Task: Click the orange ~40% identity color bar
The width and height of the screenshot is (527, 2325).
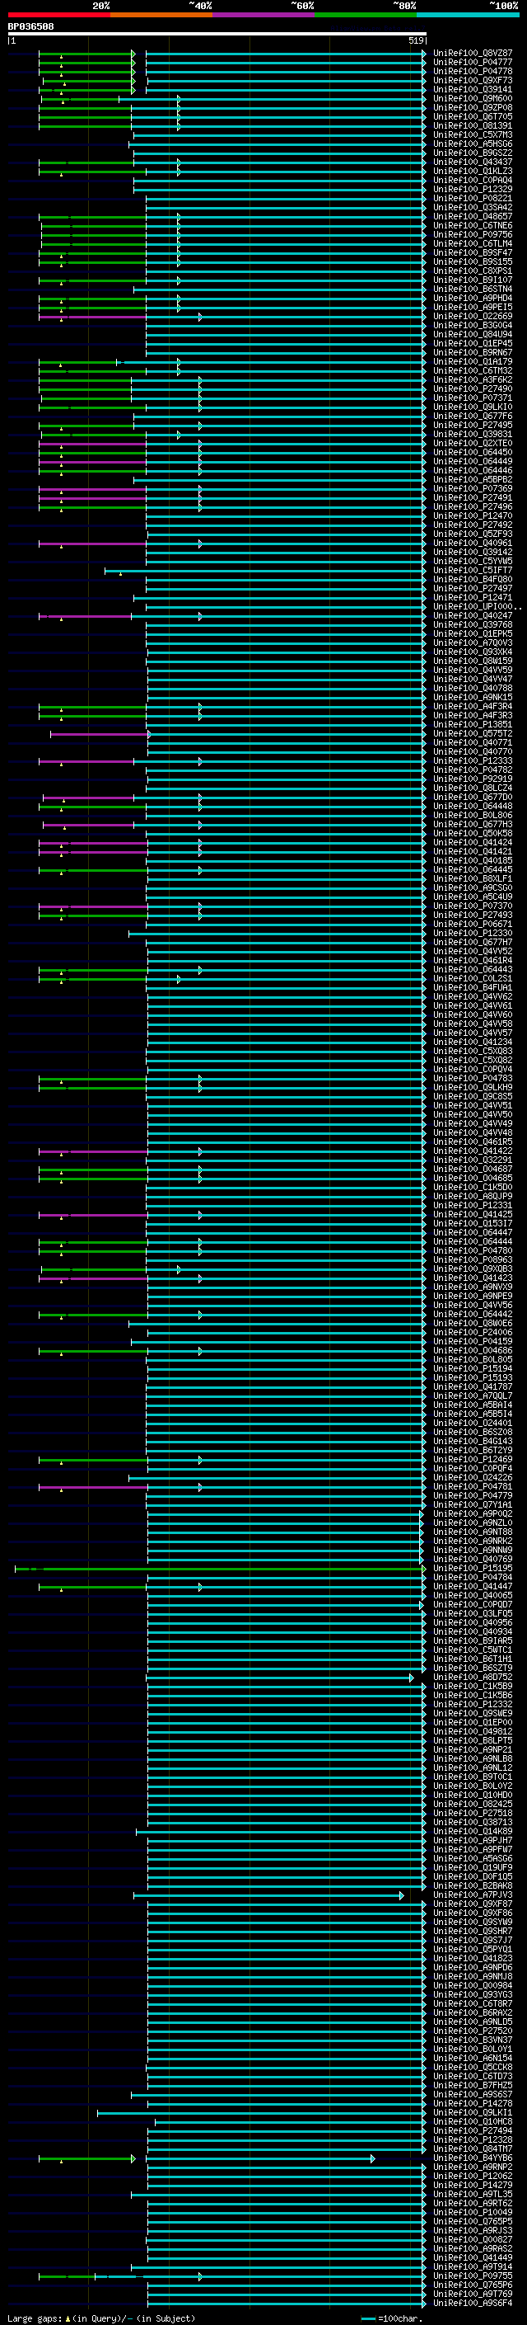Action: [161, 15]
